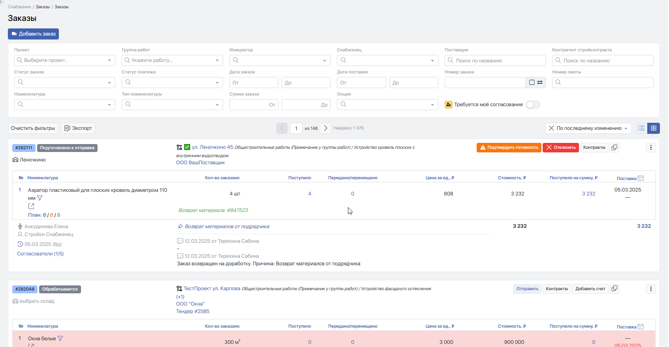
Task: Switch to list view layout icon
Action: 641,128
